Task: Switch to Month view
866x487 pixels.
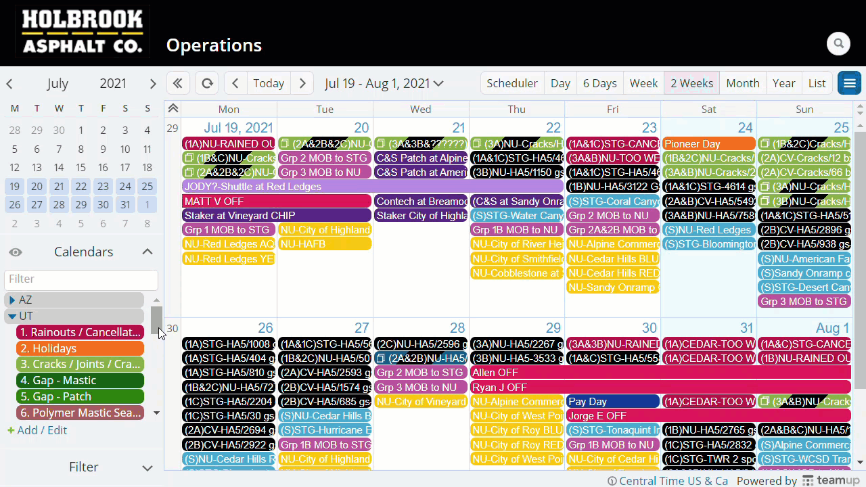Action: point(742,83)
